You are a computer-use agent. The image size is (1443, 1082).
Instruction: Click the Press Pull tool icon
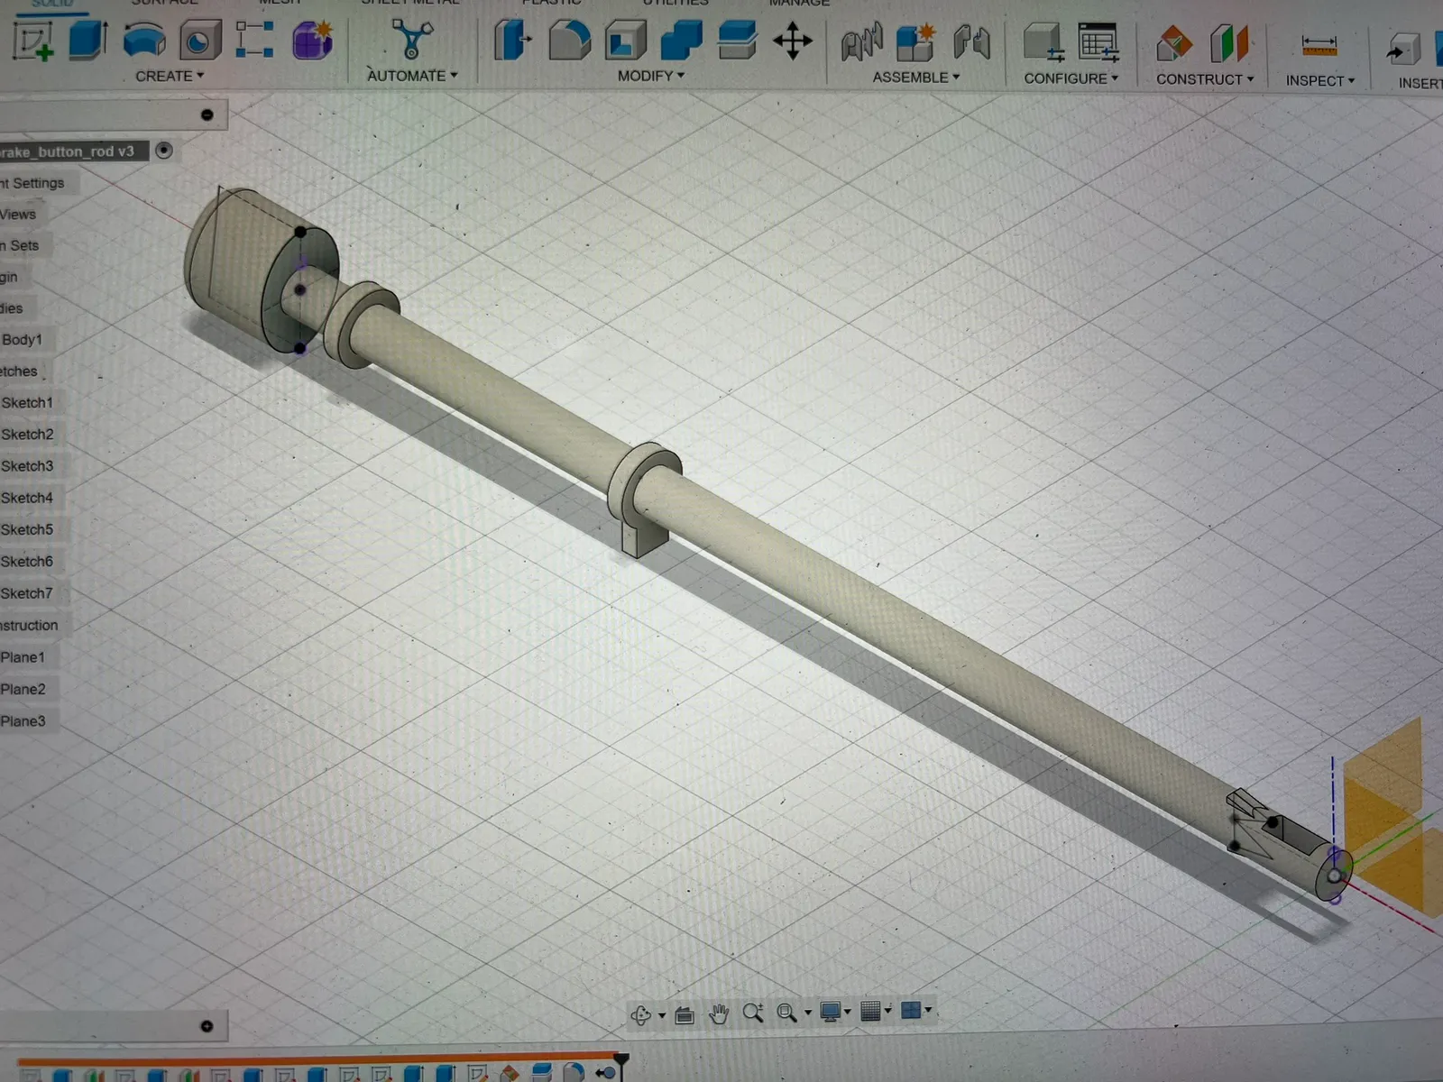pyautogui.click(x=513, y=41)
